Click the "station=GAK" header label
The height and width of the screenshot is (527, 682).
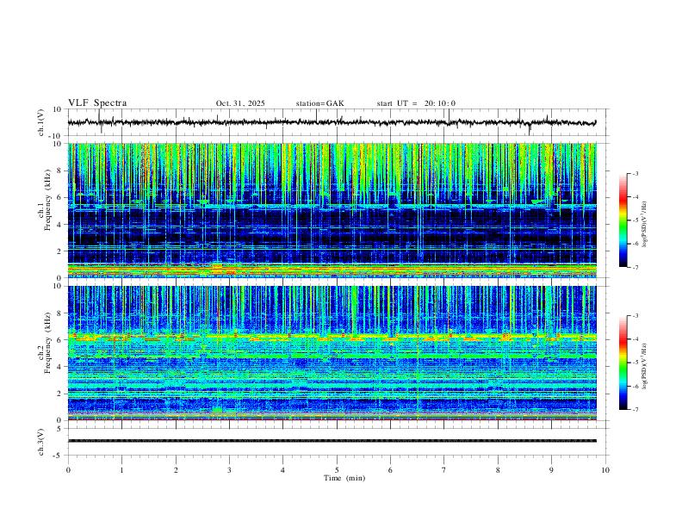click(x=319, y=103)
